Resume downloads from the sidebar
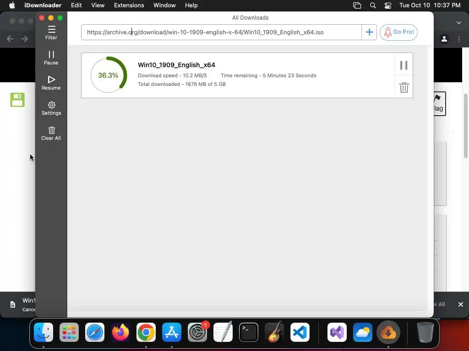 (x=51, y=83)
